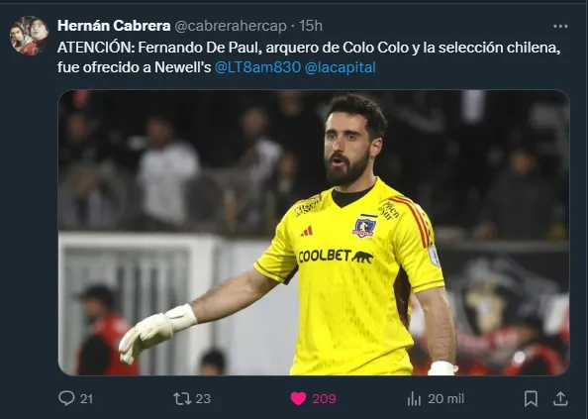This screenshot has width=588, height=419.
Task: Click the reply speech bubble icon
Action: 66,398
